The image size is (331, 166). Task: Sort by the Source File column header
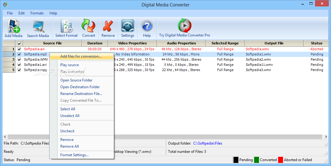[52, 43]
